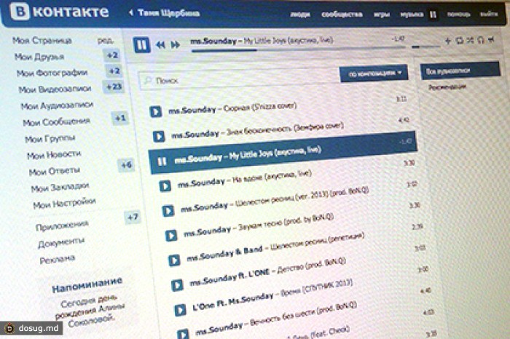
Task: Play ms.Sounday – На вдохе (акустика, live)
Action: tap(165, 186)
